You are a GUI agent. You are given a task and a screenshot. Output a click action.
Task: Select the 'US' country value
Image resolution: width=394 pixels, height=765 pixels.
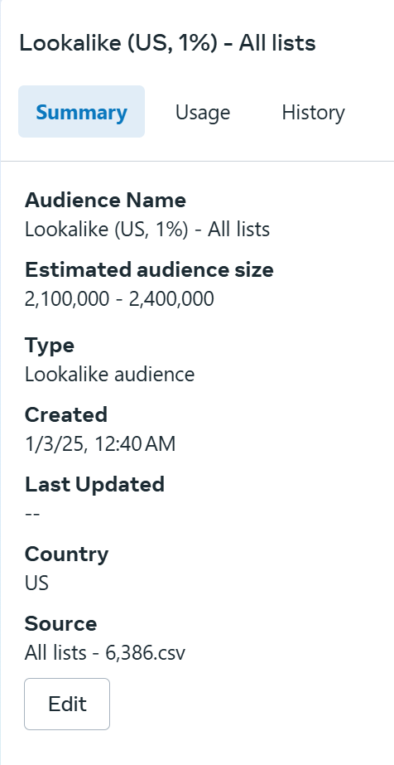[36, 583]
